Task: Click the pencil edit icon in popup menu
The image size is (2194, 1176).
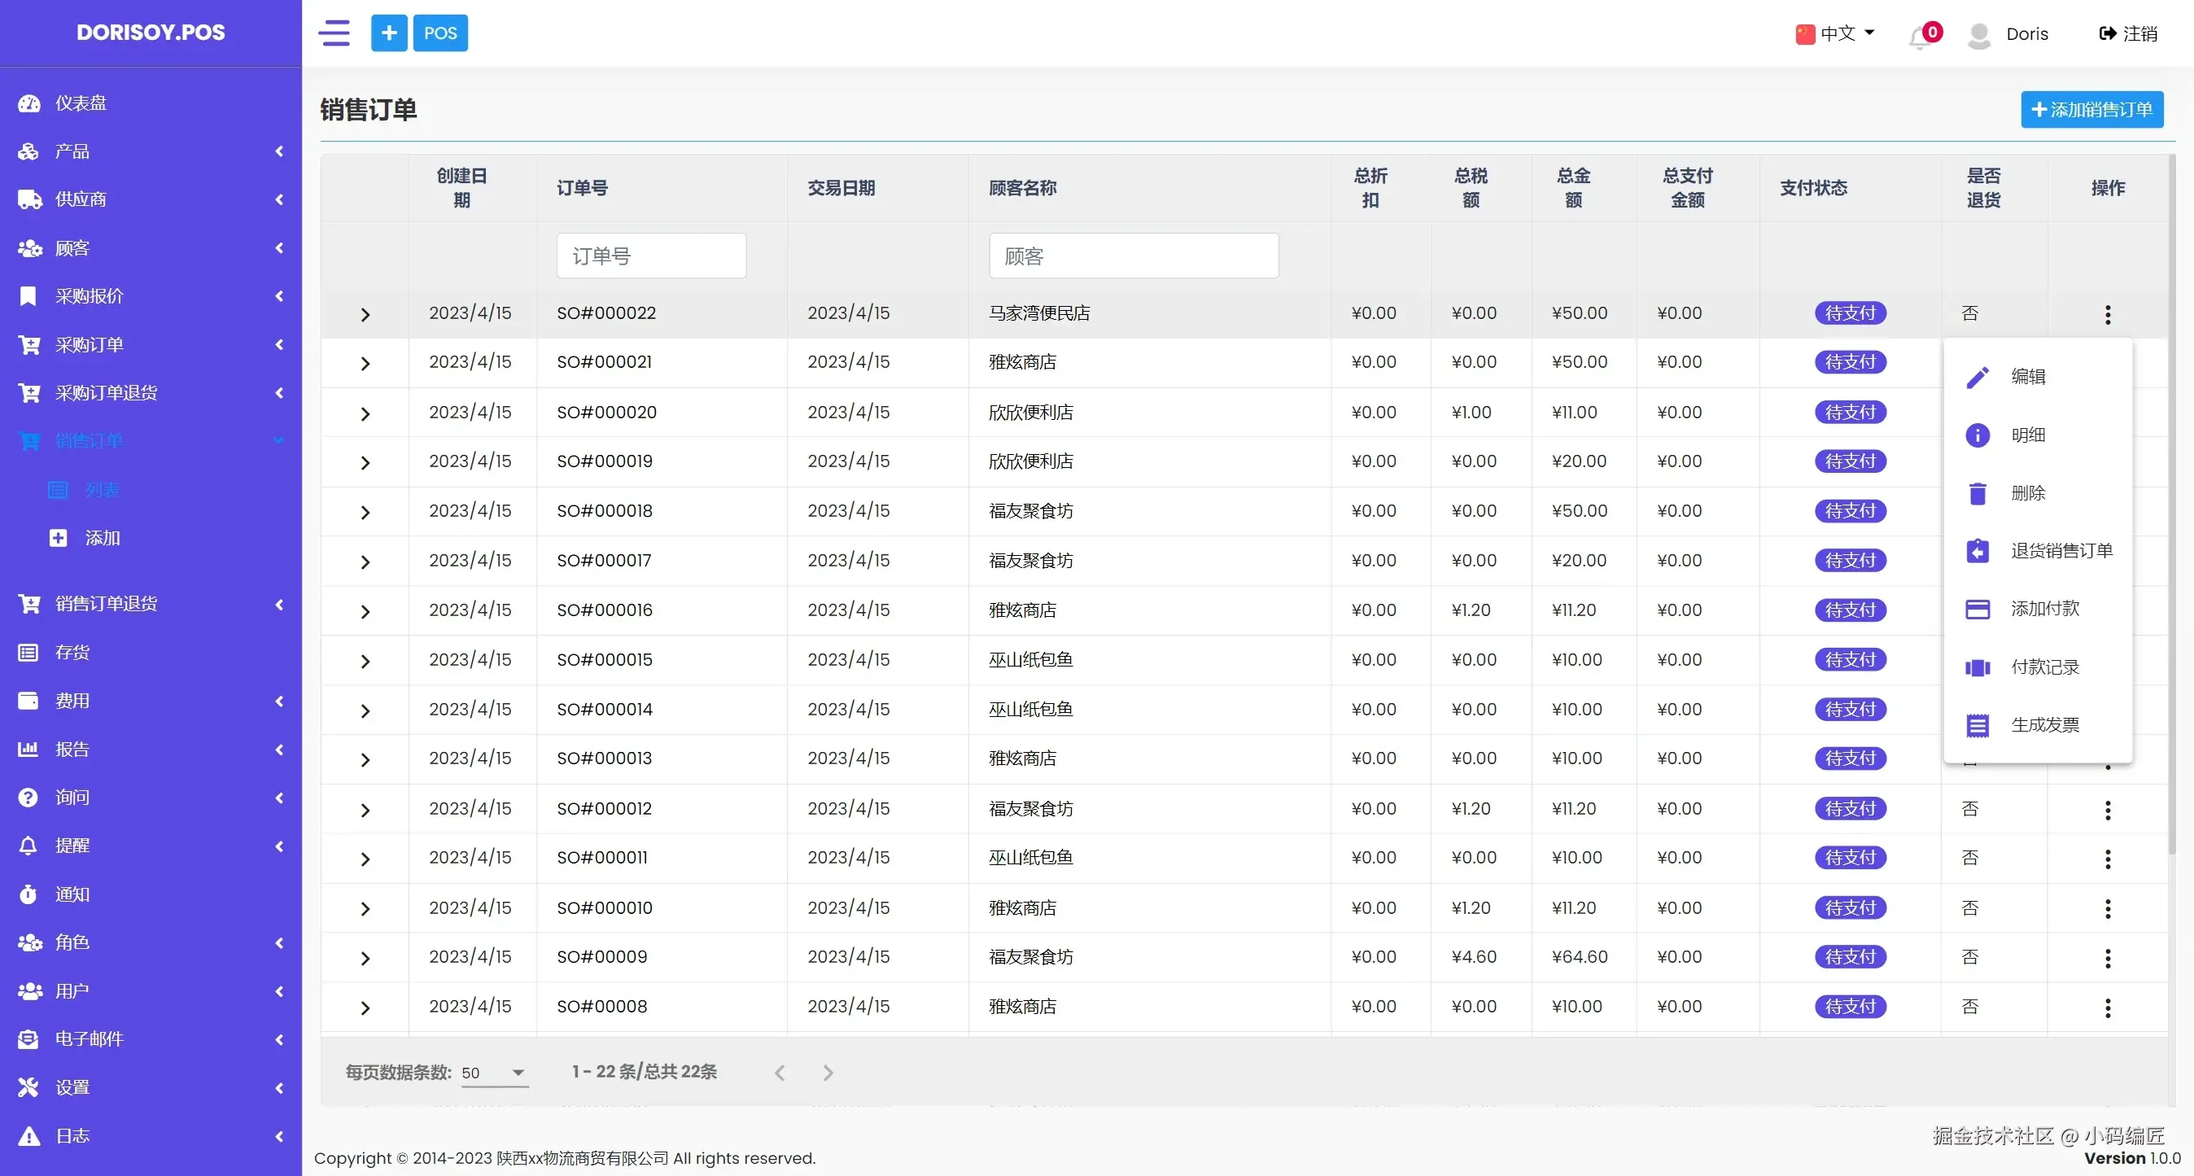Action: (x=1977, y=376)
